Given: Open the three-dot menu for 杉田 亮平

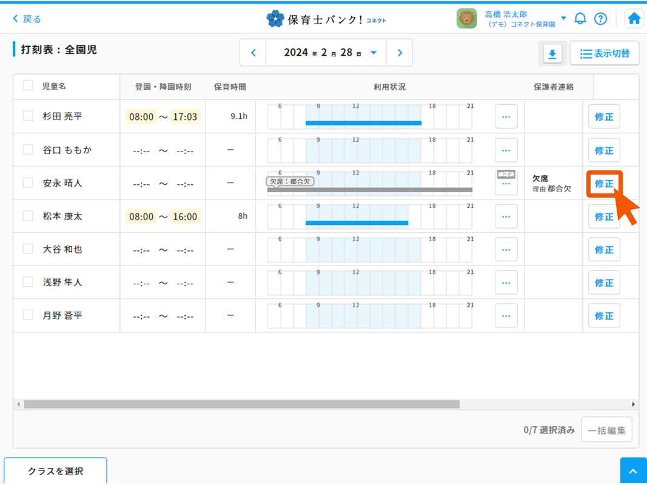Looking at the screenshot, I should point(506,116).
